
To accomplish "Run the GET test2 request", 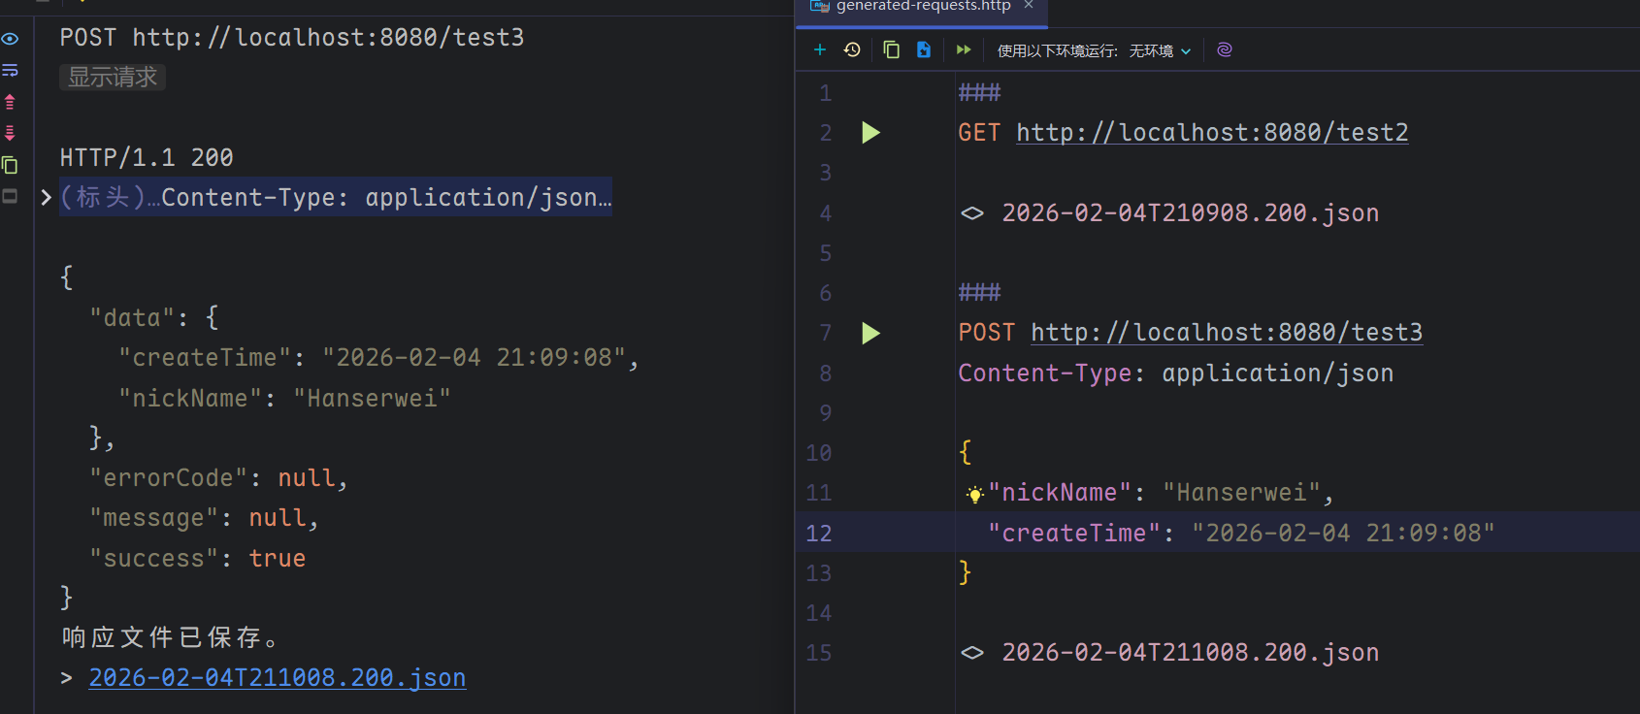I will pos(870,133).
